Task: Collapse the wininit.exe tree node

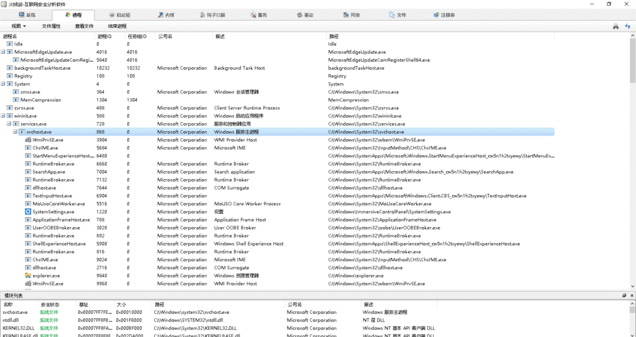Action: 3,116
